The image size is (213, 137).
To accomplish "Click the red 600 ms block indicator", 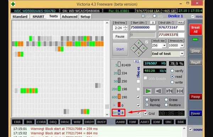I will [119, 105].
